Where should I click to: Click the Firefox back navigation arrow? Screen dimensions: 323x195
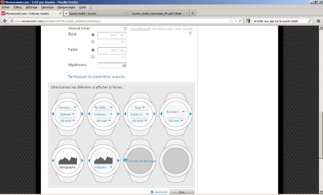(x=5, y=21)
